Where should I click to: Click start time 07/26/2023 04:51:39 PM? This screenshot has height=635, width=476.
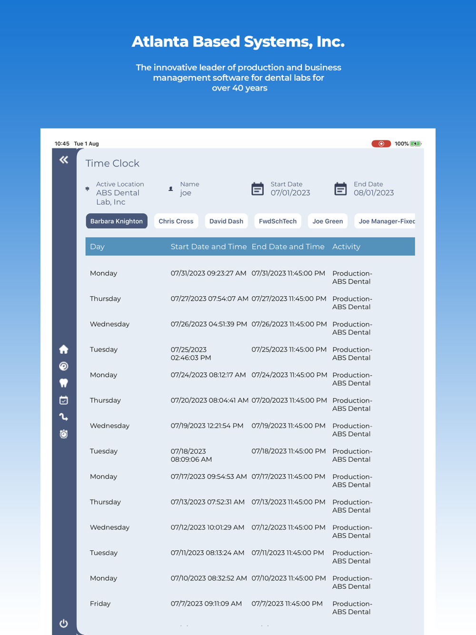point(209,324)
